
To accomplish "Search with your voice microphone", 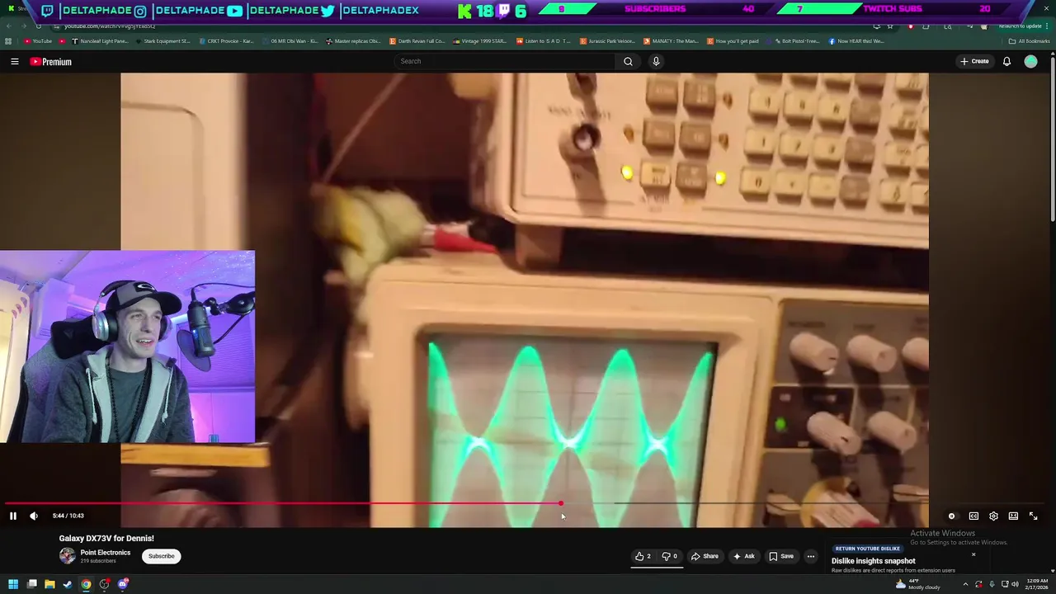I will [x=656, y=61].
